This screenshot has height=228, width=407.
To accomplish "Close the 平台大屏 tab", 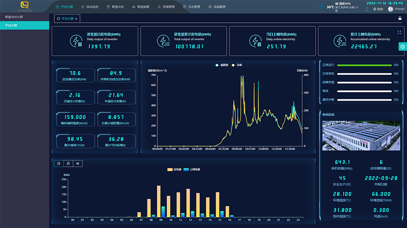I will click(x=76, y=19).
